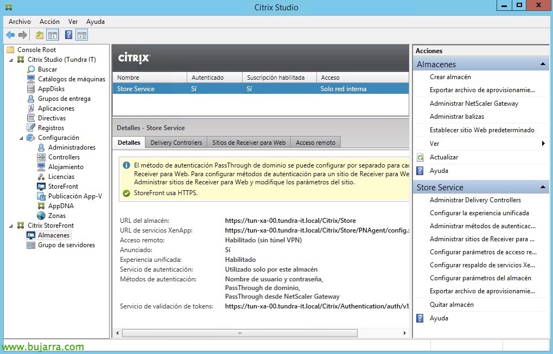Screen dimensions: 553x354
Task: Click the Publicación App-V icon
Action: coord(41,196)
